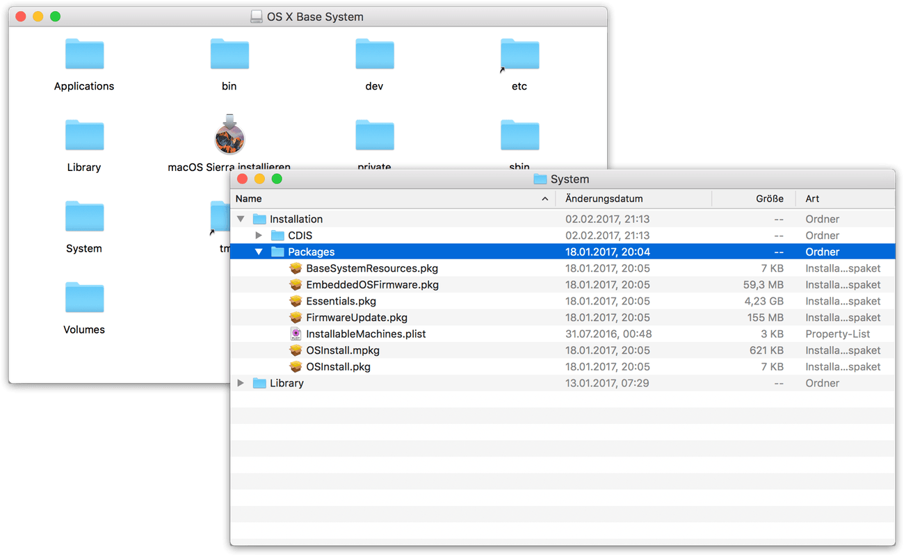Viewport: 904px width, 556px height.
Task: Sort by the Größe column header
Action: click(754, 199)
